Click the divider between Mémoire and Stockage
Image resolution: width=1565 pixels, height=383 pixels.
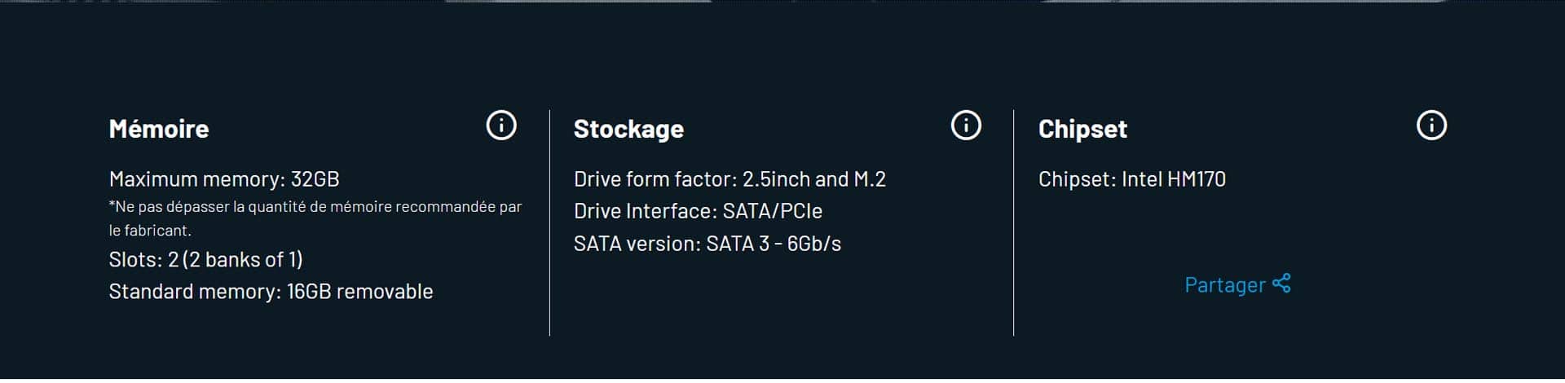(x=550, y=222)
